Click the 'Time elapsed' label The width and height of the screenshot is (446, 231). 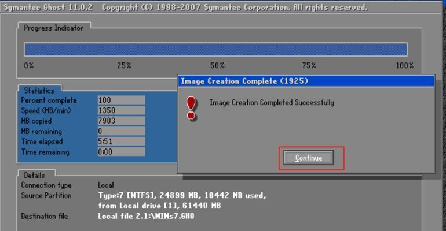pyautogui.click(x=42, y=141)
